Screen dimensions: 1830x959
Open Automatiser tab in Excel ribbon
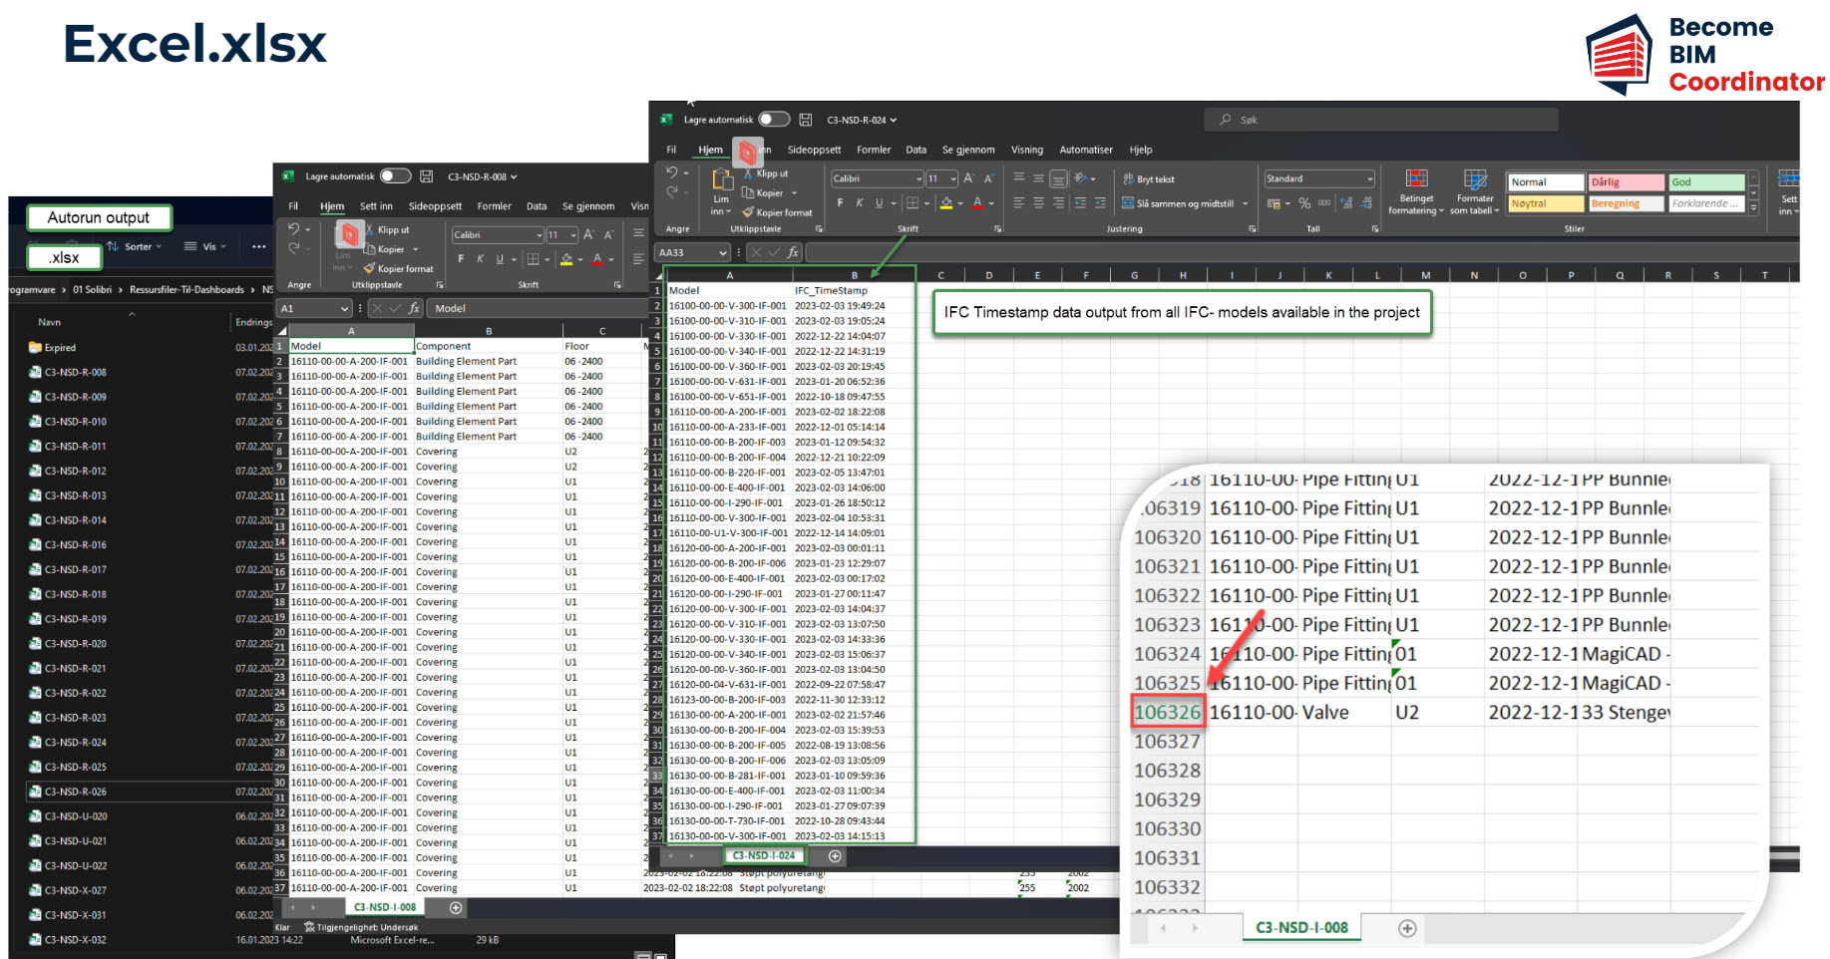1086,150
